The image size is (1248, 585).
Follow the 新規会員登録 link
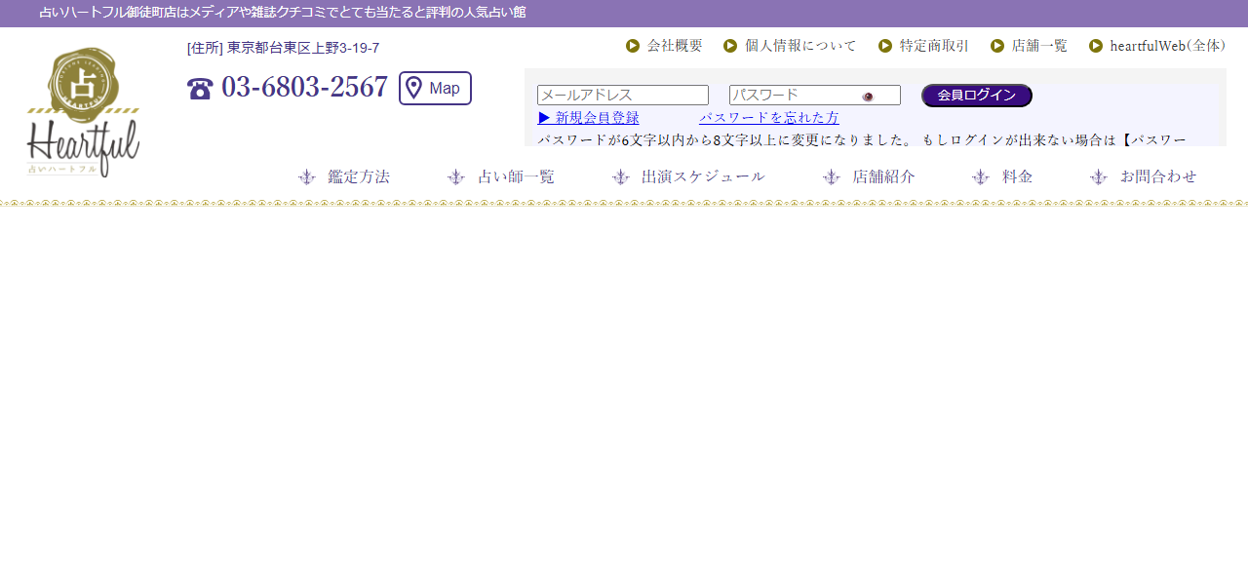(589, 118)
